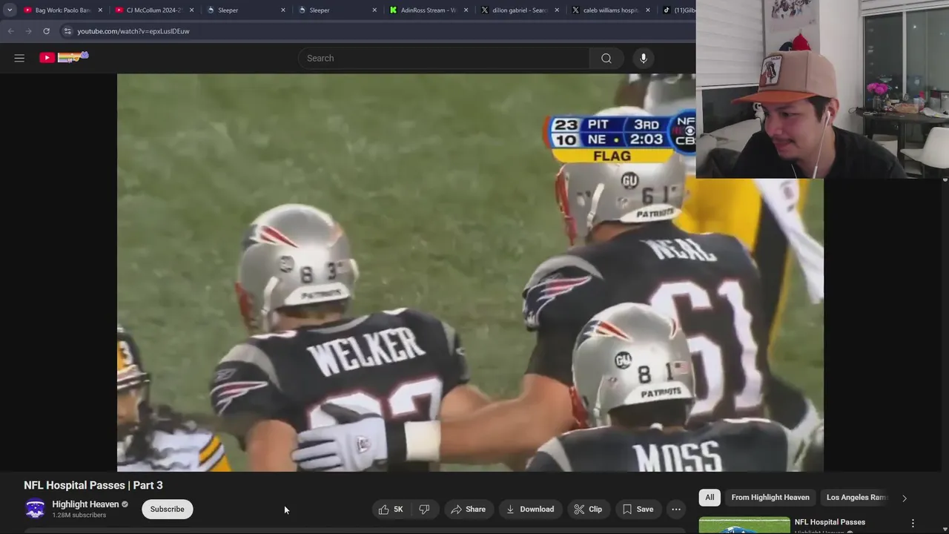Open suggested NFL Hospital Passes thumbnail
This screenshot has height=534, width=949.
[744, 525]
